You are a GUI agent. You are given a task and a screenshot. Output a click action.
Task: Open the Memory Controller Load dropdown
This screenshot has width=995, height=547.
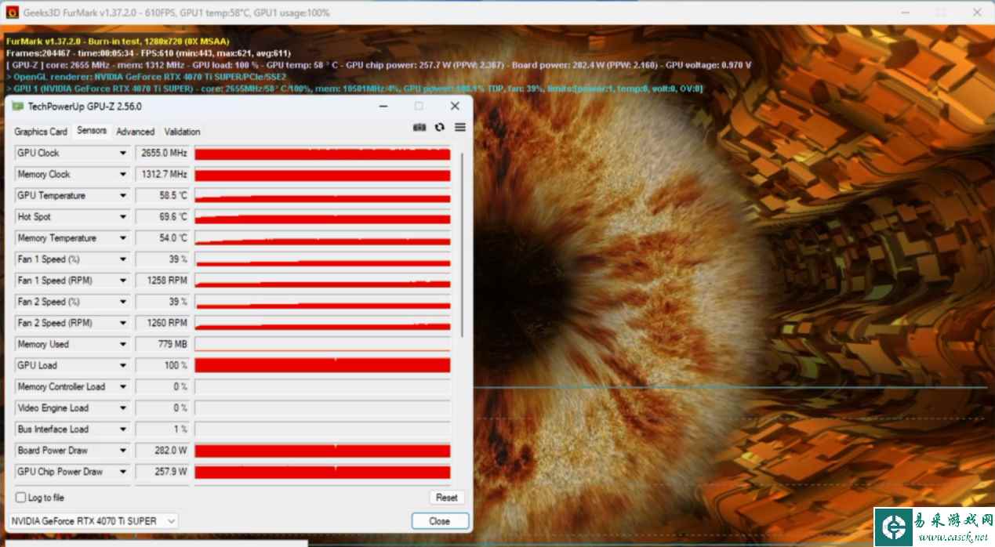122,387
